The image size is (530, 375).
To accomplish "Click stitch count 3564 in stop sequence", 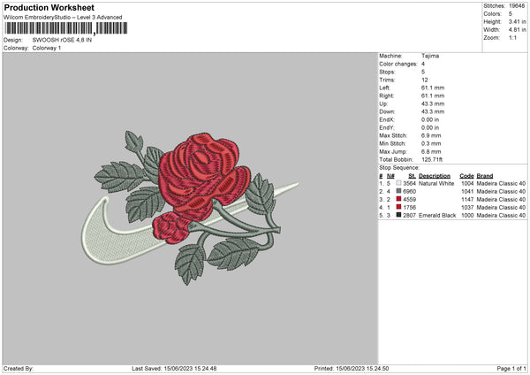I will 409,183.
